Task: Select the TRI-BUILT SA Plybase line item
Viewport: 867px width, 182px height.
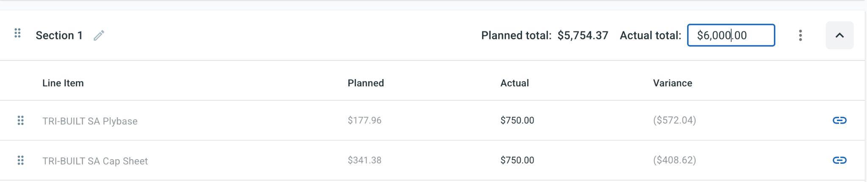Action: (x=90, y=121)
